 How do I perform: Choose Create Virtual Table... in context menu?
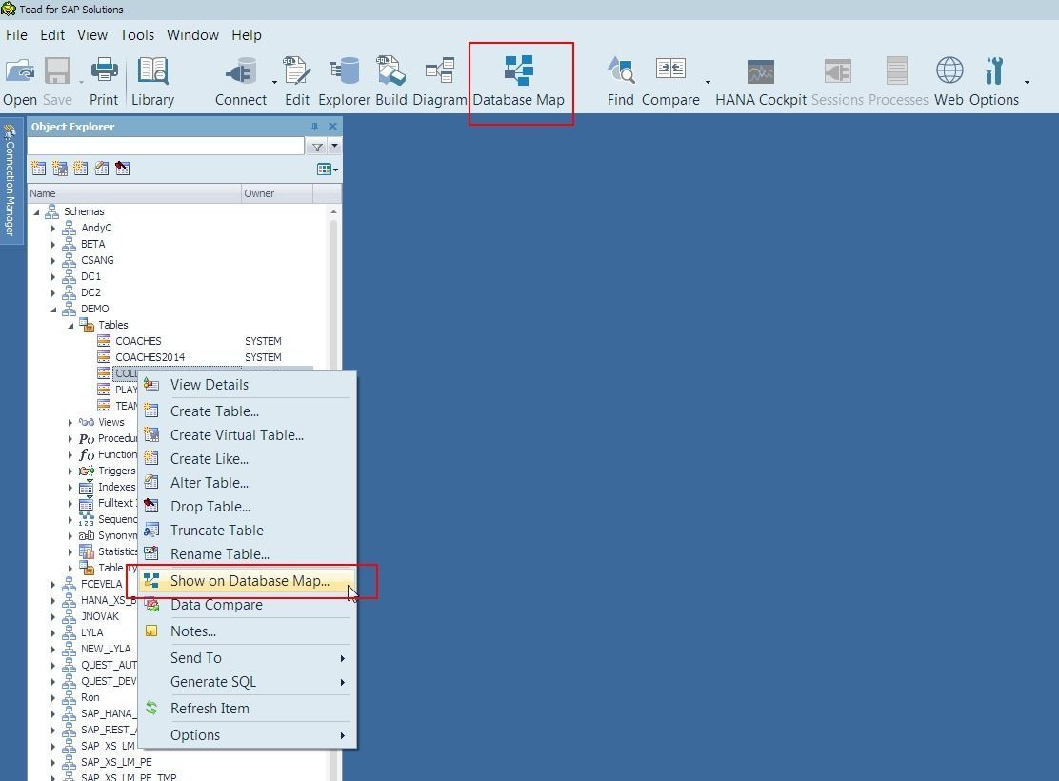click(x=248, y=435)
